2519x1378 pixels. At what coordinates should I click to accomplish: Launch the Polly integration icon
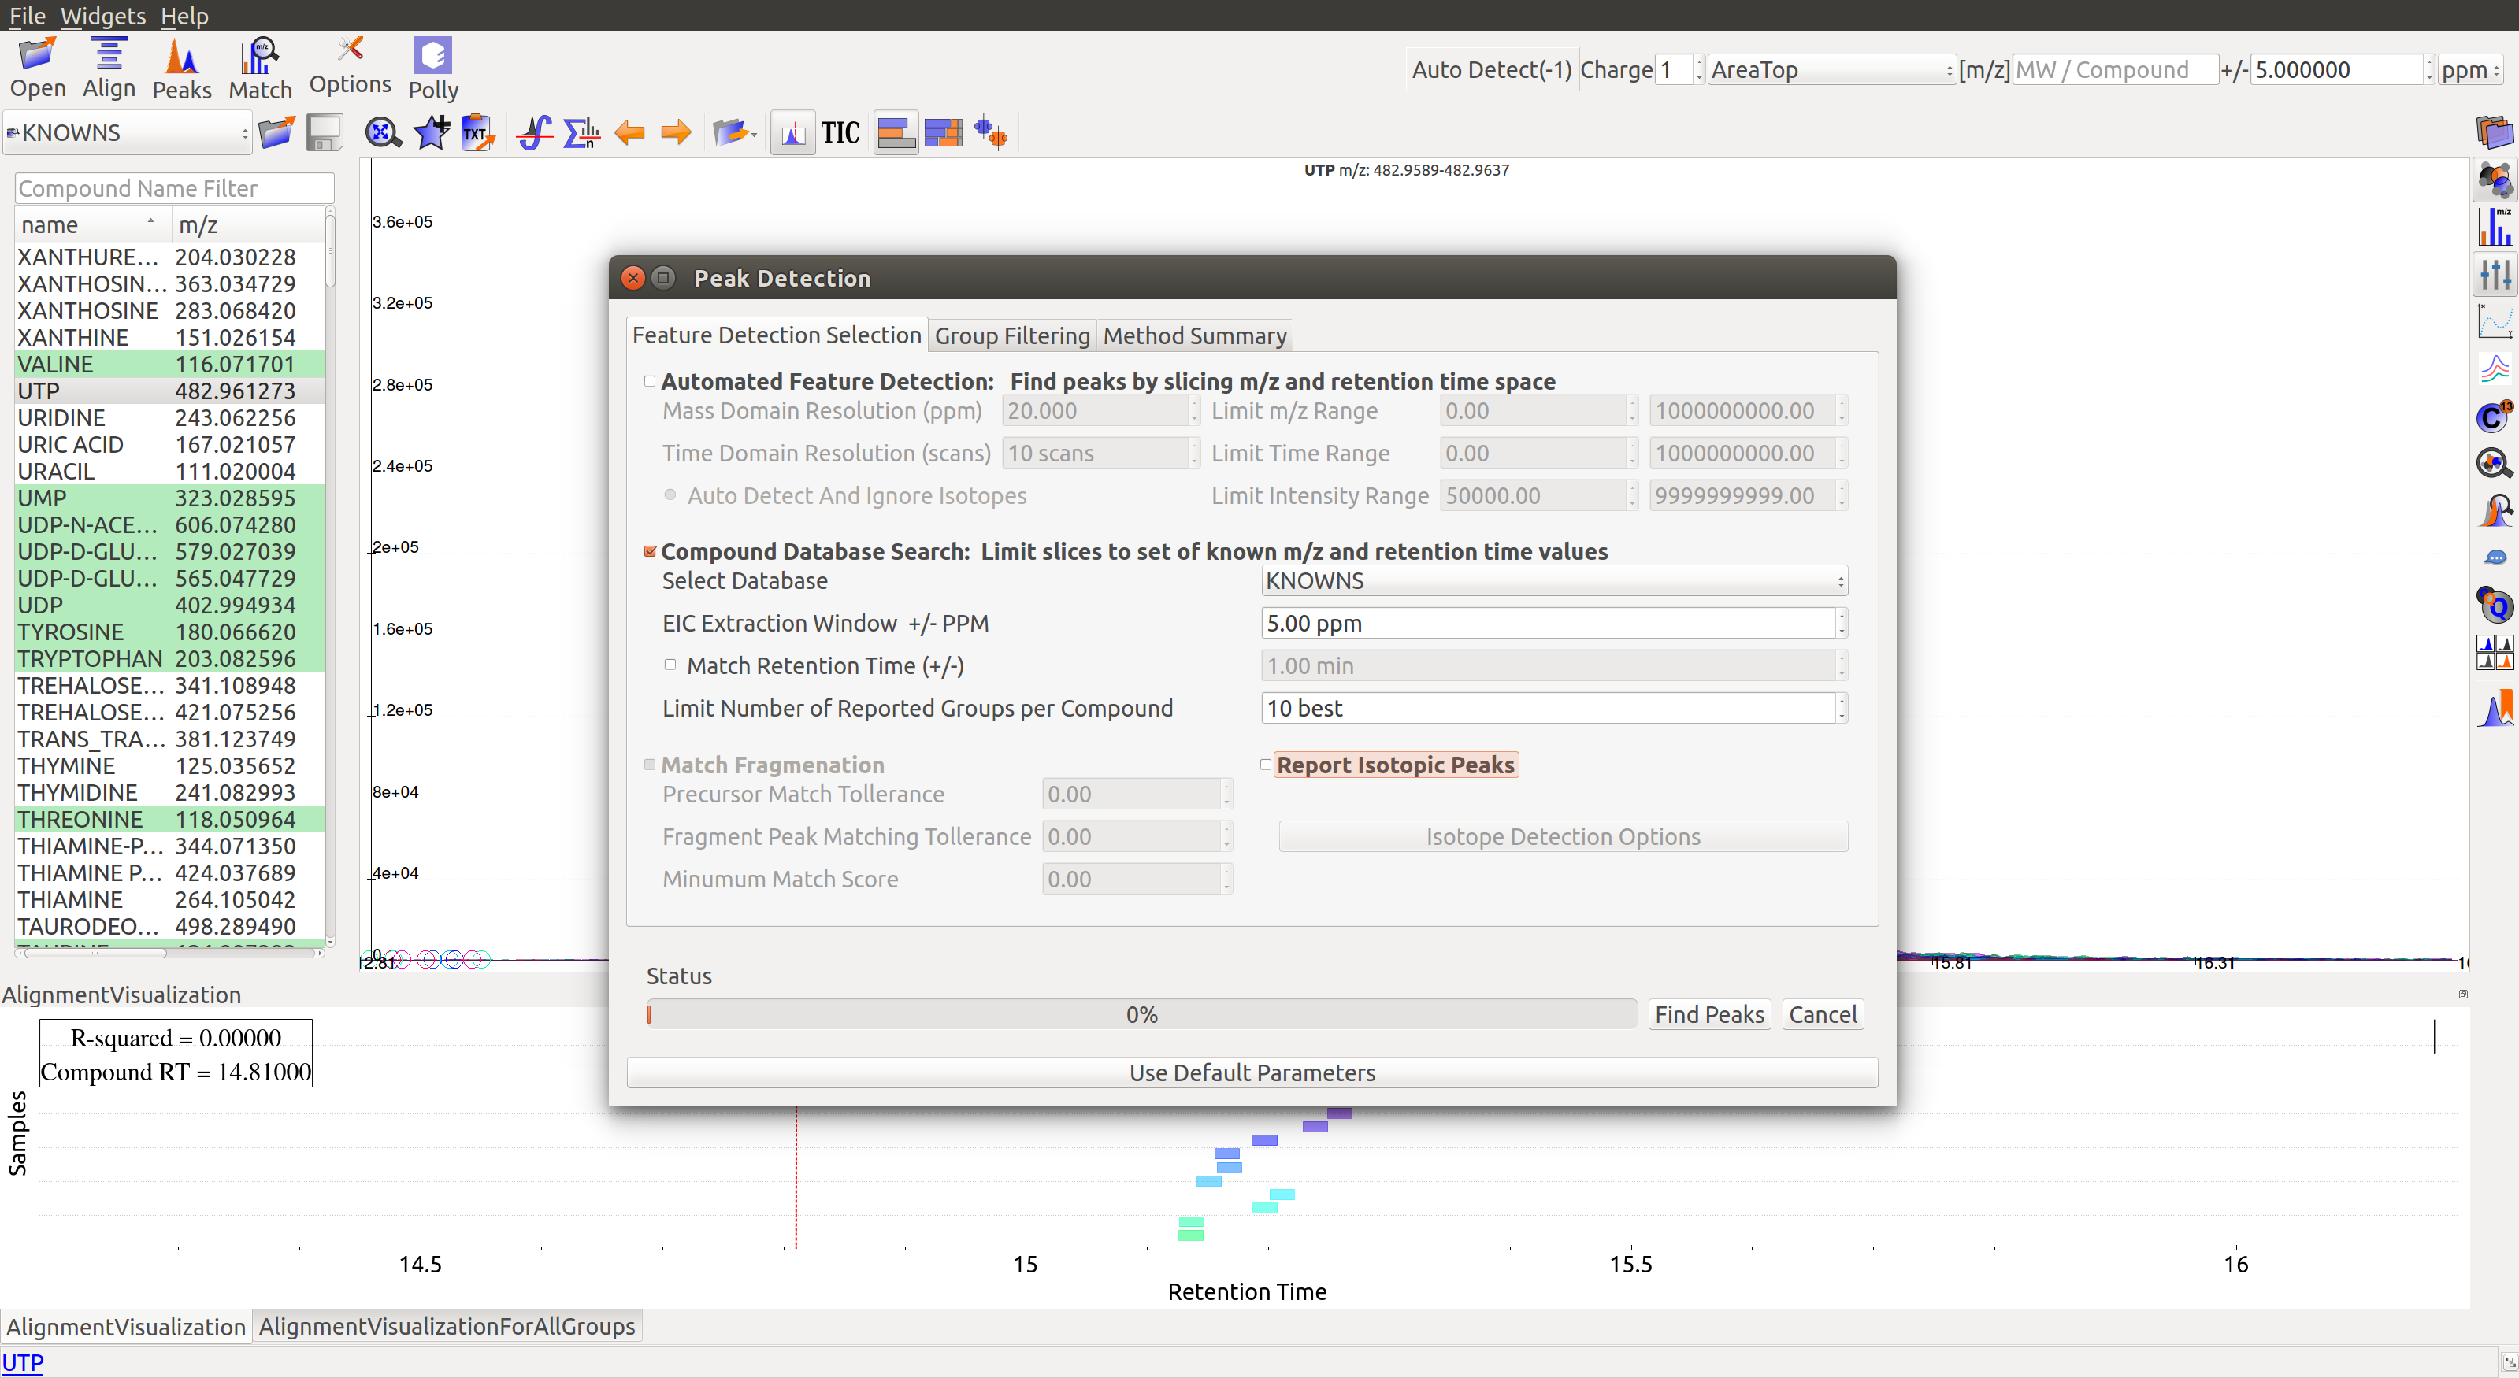[x=433, y=69]
